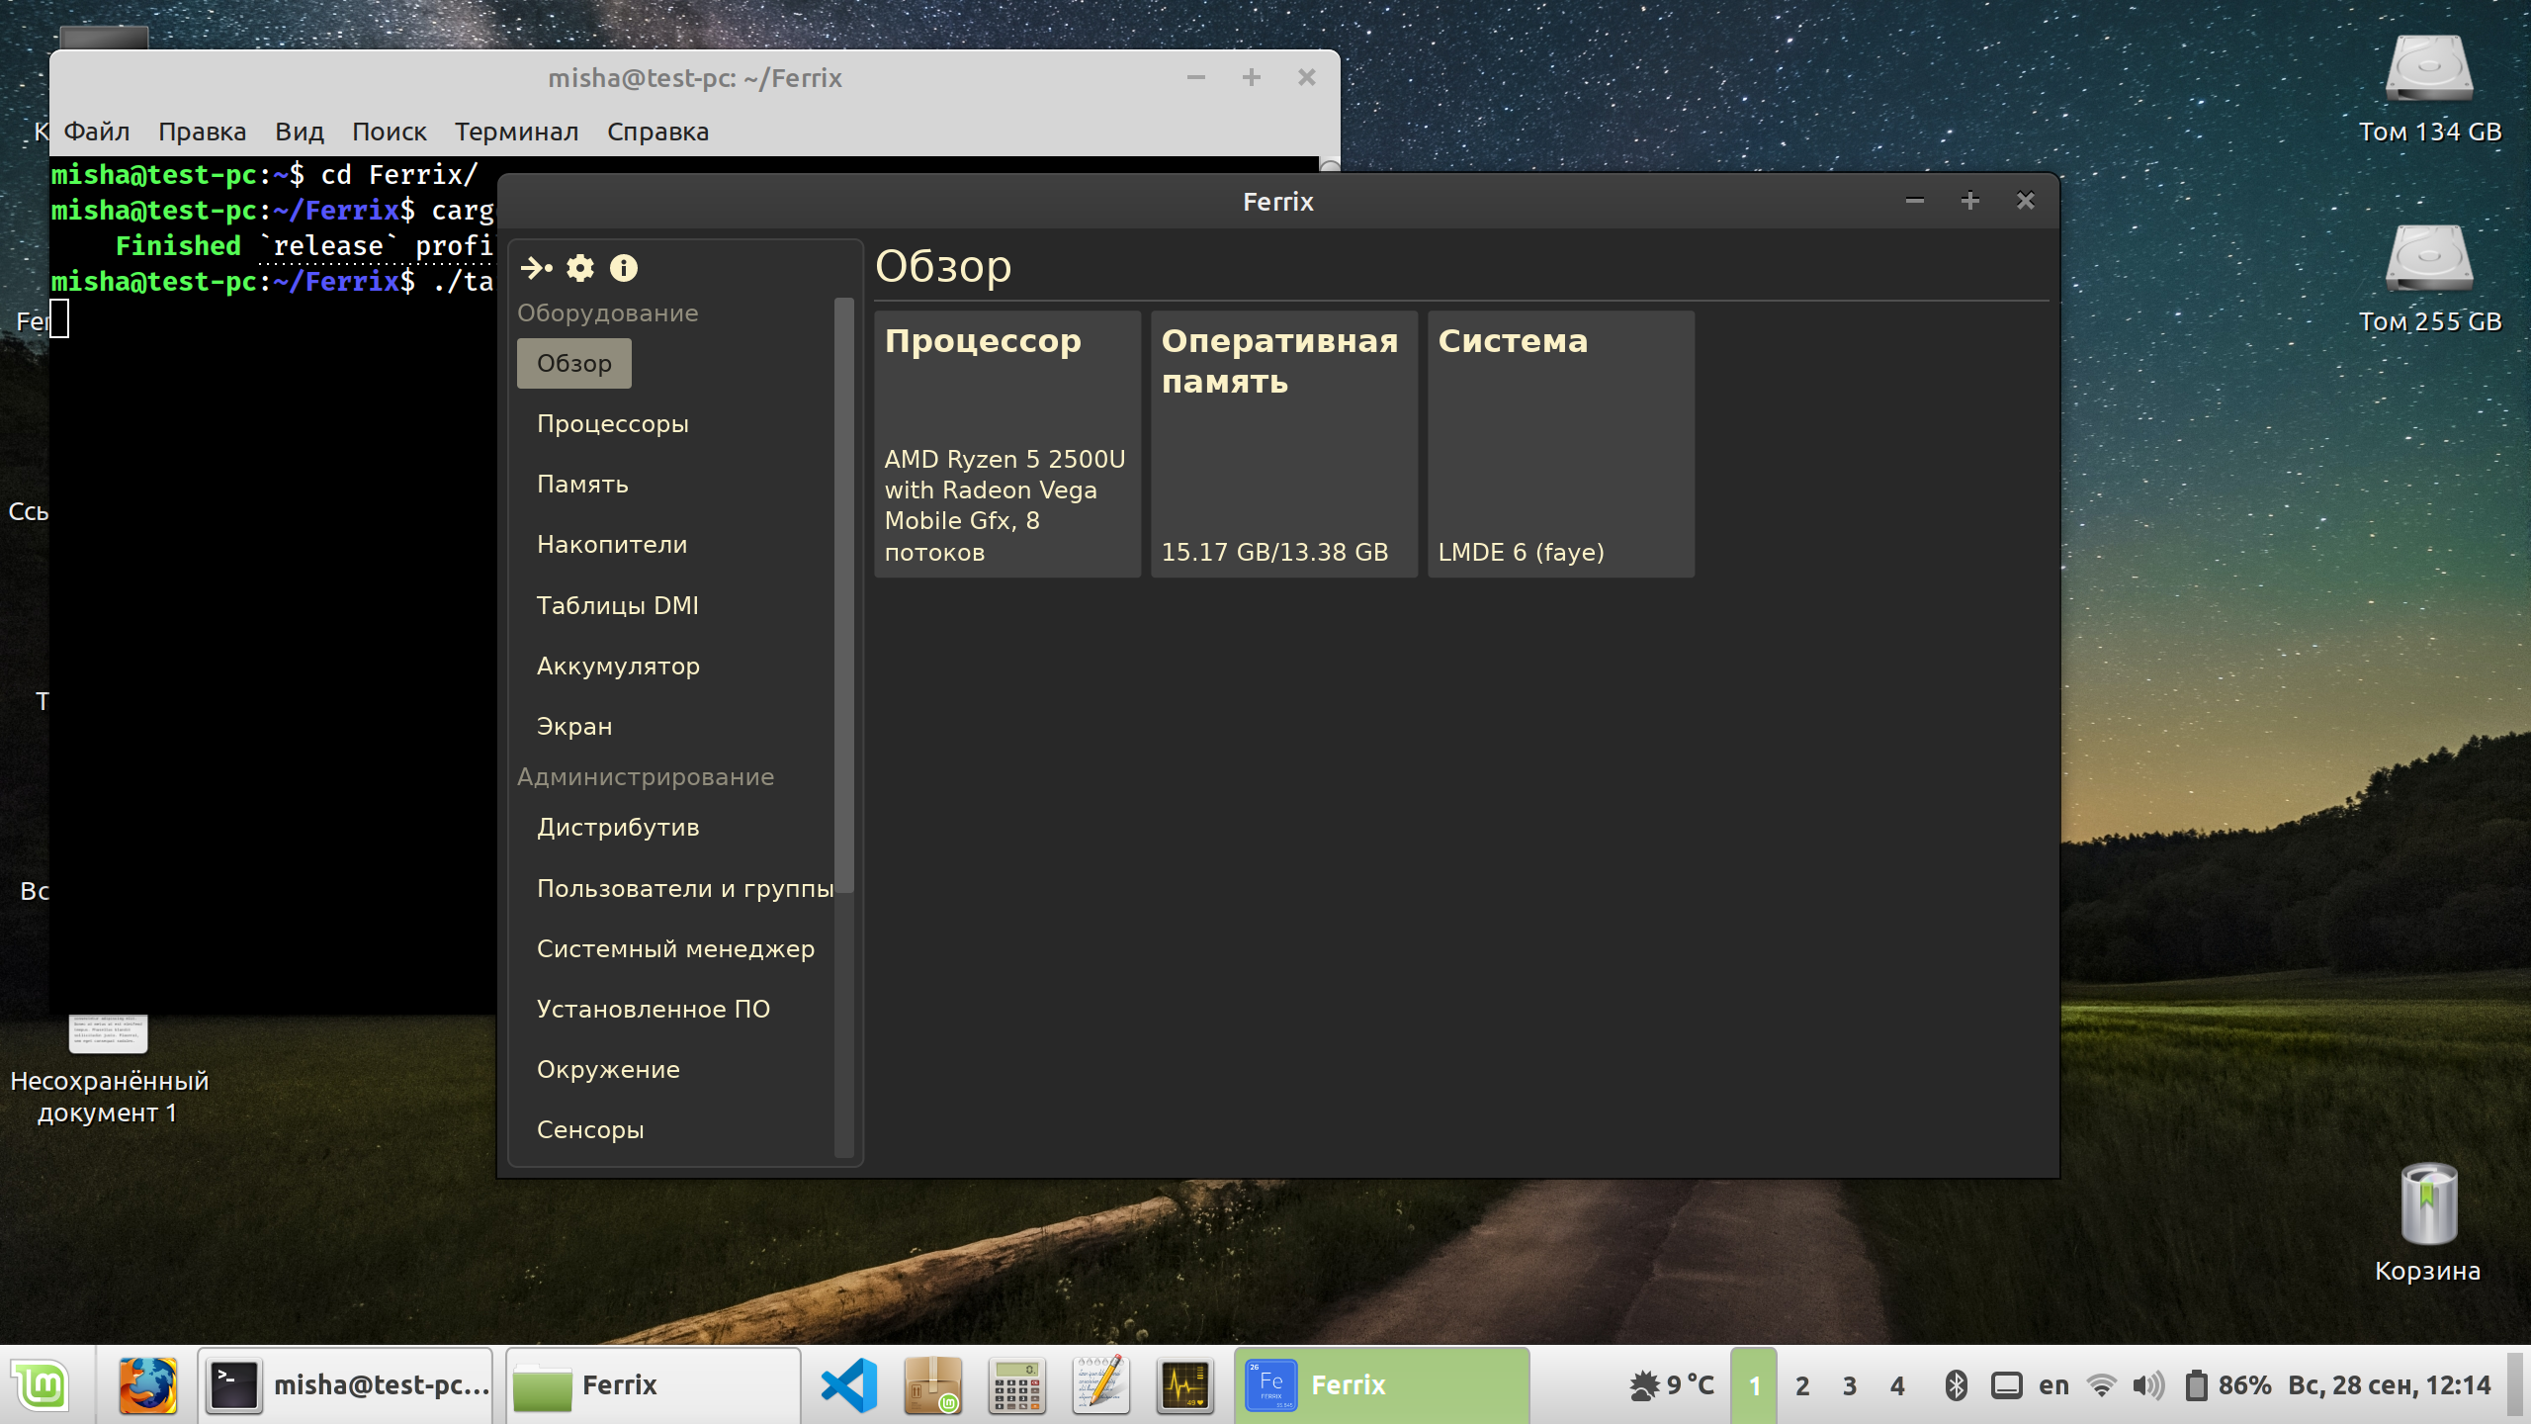Open Linux Mint start menu

pyautogui.click(x=40, y=1385)
